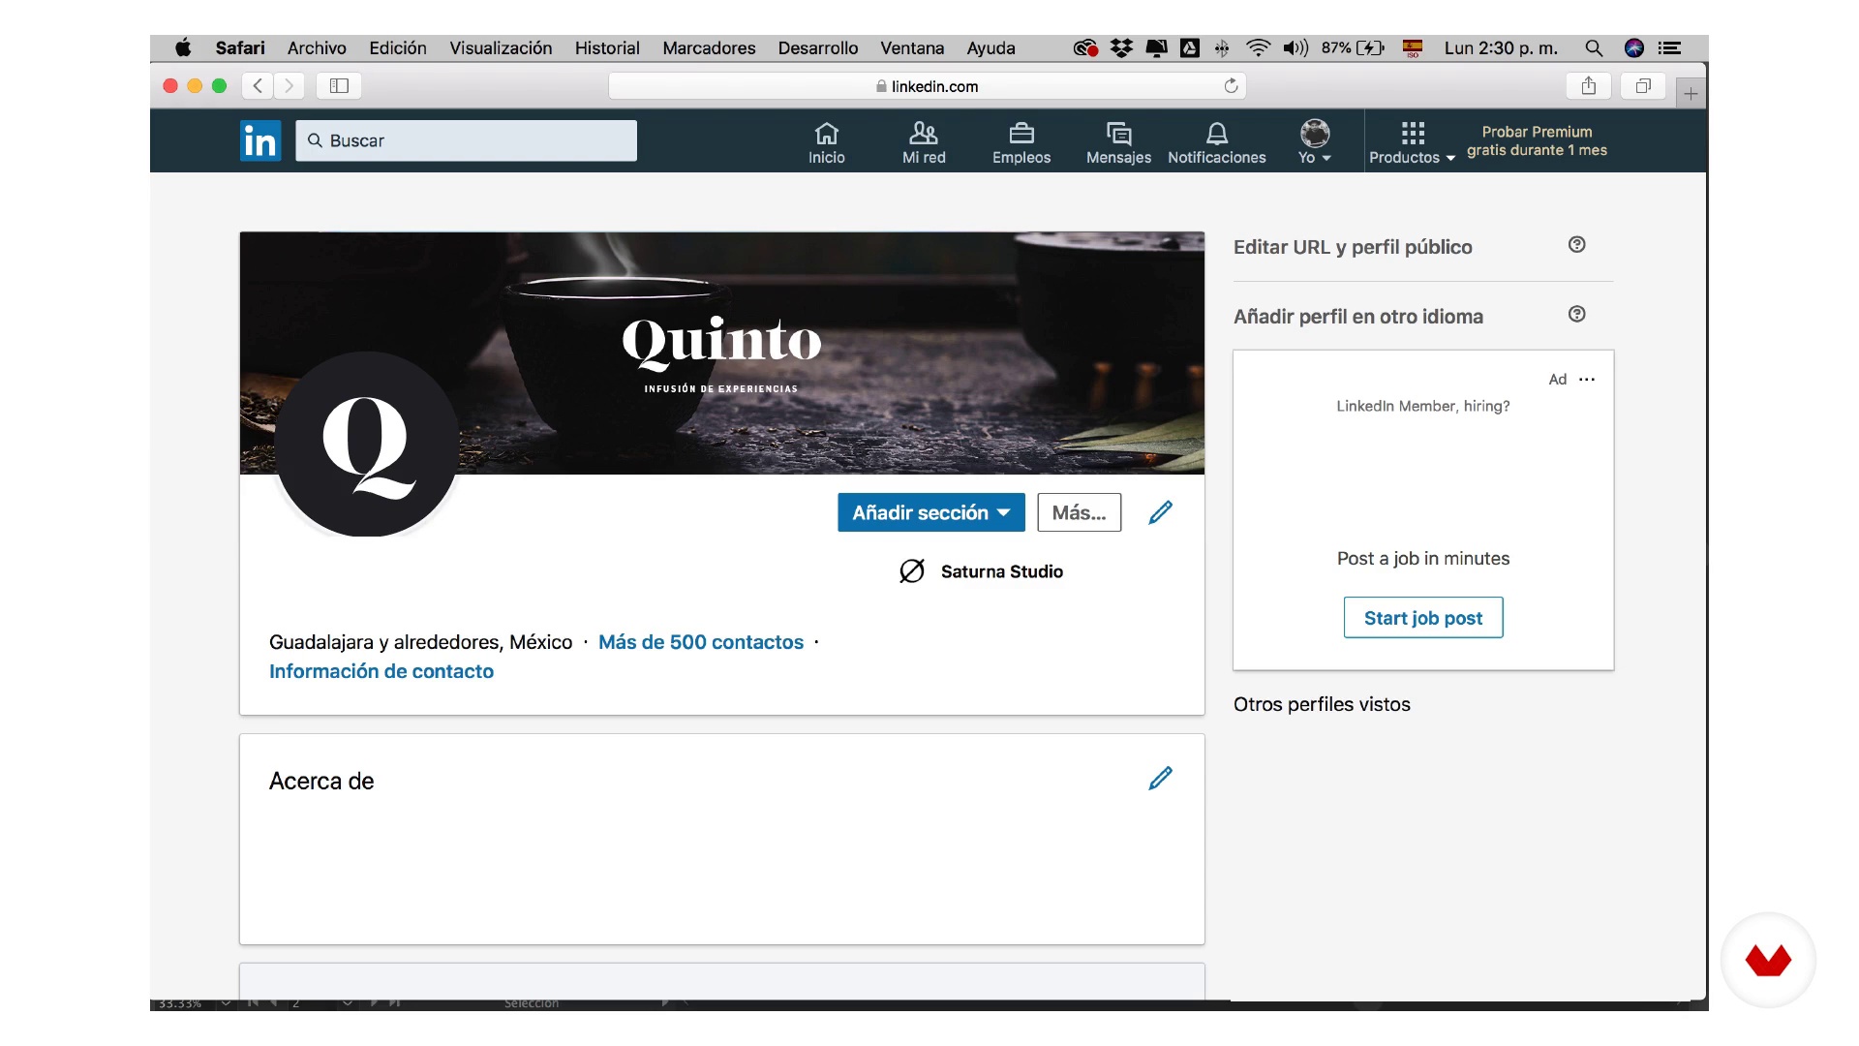Open Mi red network icon
This screenshot has height=1046, width=1859.
[x=924, y=142]
